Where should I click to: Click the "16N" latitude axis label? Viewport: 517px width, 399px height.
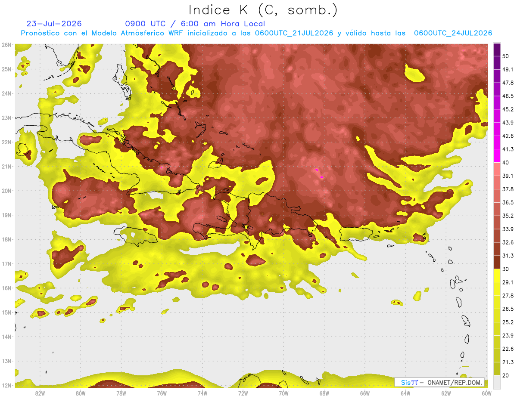point(6,288)
